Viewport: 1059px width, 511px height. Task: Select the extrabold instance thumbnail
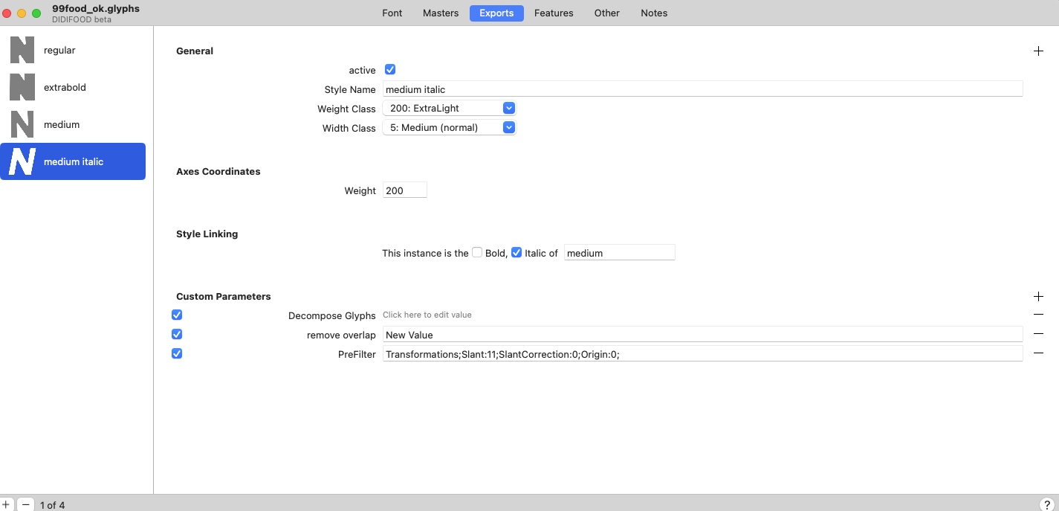pyautogui.click(x=22, y=87)
